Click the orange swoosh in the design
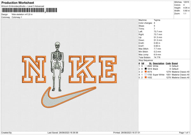The image size is (191, 135). click(x=68, y=97)
